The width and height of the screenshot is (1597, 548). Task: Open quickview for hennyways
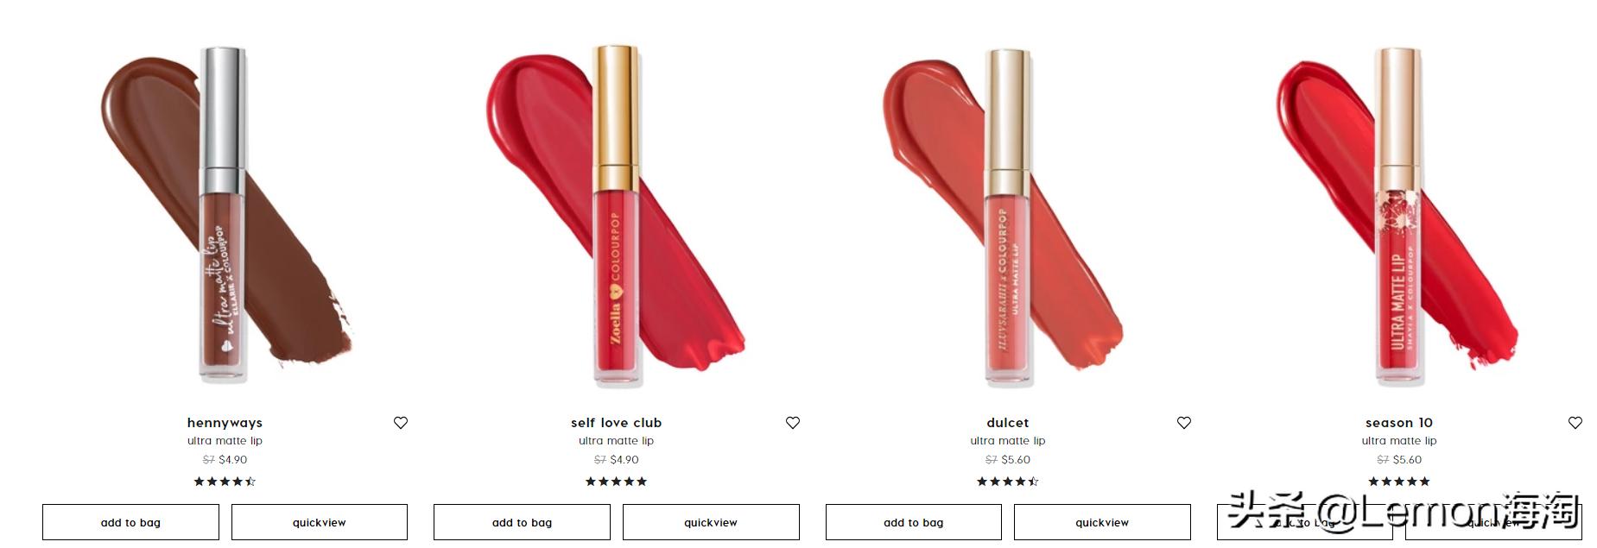[320, 522]
